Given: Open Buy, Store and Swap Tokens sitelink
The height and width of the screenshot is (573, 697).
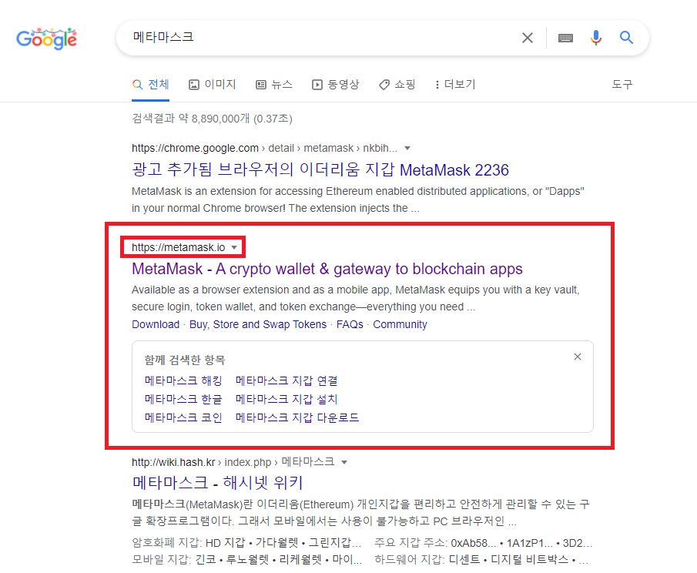Looking at the screenshot, I should [x=258, y=324].
